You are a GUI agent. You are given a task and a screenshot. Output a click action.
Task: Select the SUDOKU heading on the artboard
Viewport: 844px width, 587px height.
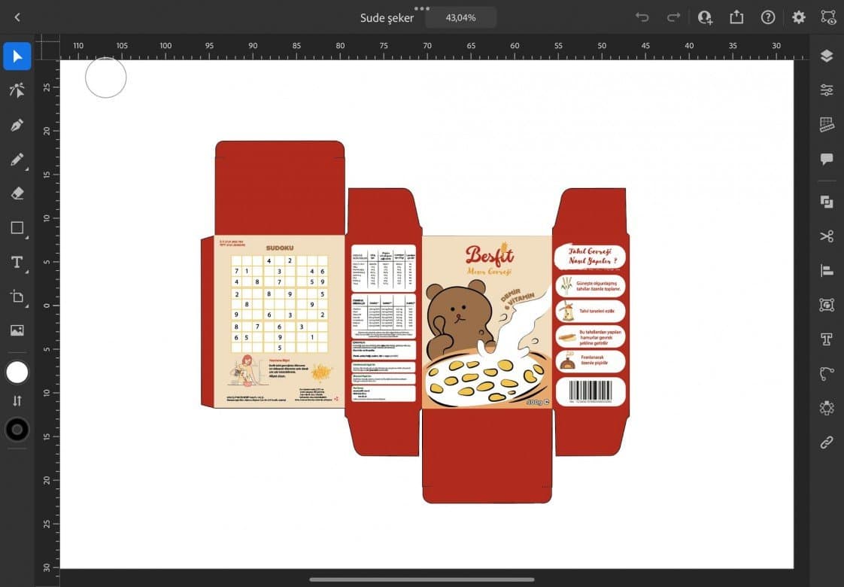280,248
